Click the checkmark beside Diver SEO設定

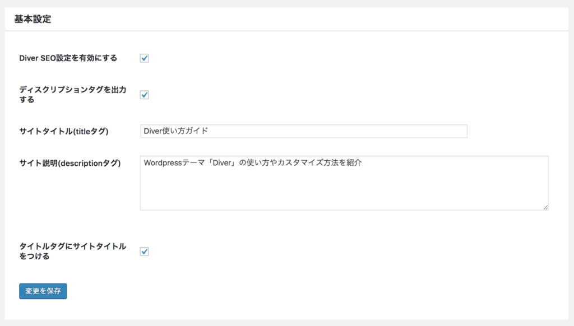point(144,58)
